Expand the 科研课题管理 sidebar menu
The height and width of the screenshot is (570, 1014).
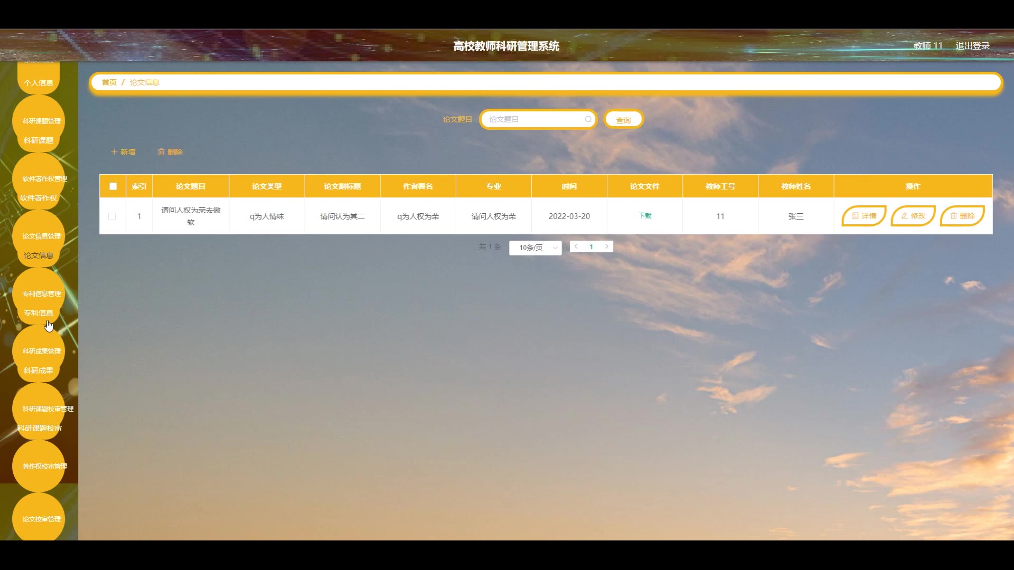pos(41,121)
